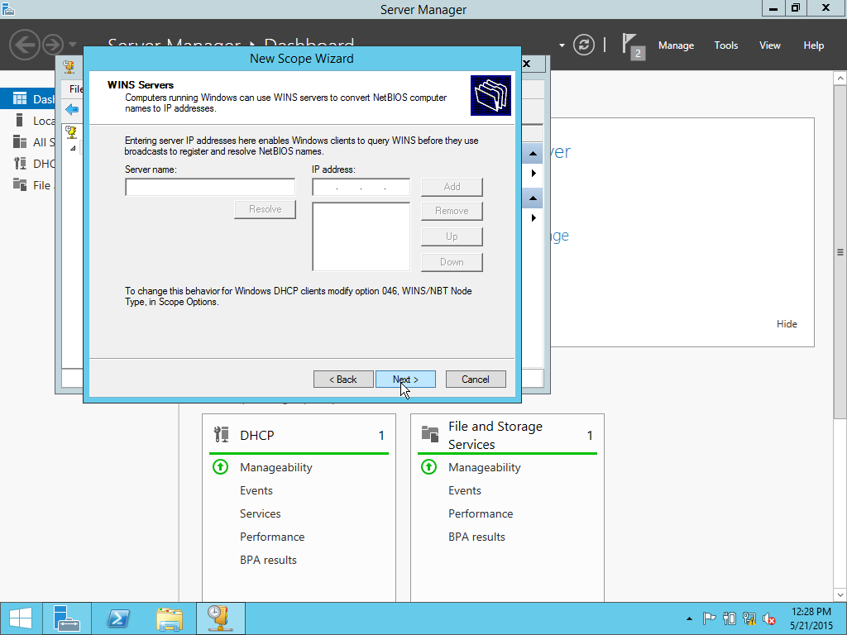Viewport: 847px width, 635px height.
Task: Open File and Storage Events
Action: coord(465,490)
